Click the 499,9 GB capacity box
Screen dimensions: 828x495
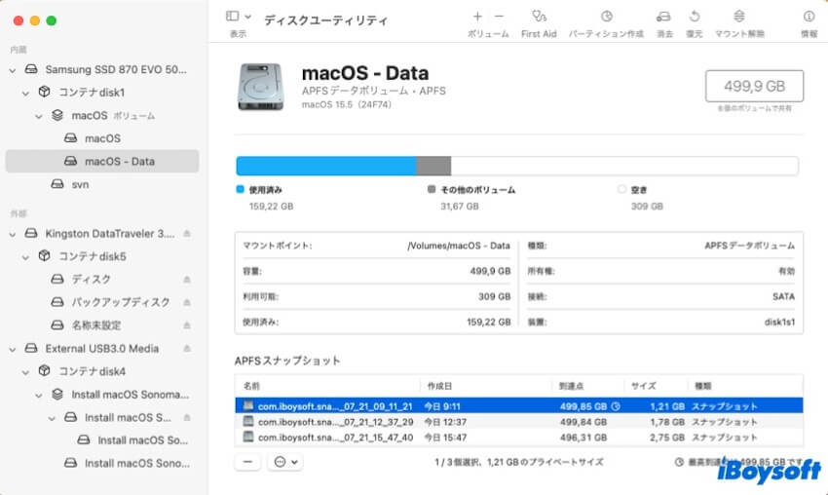pyautogui.click(x=754, y=86)
